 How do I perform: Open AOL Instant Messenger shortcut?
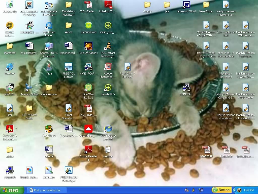108,46
